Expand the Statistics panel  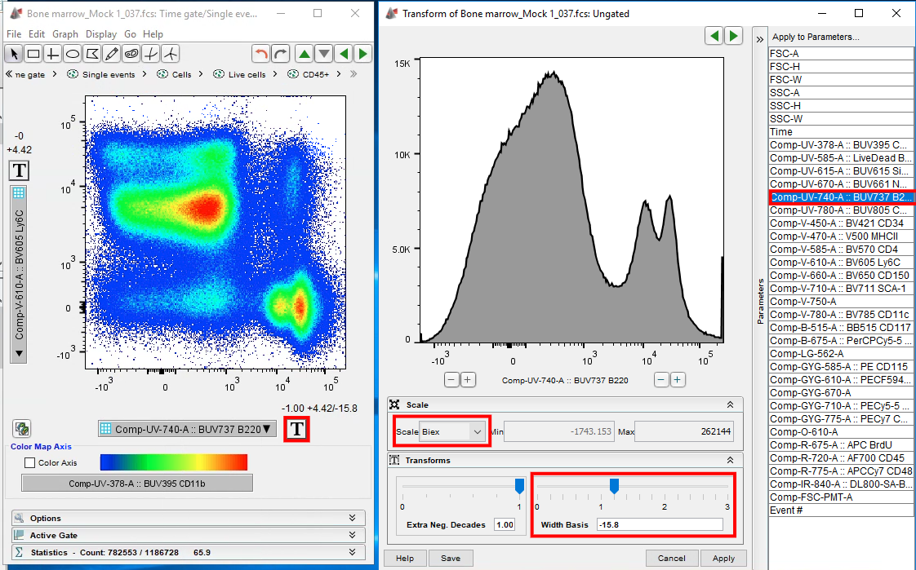tap(351, 552)
